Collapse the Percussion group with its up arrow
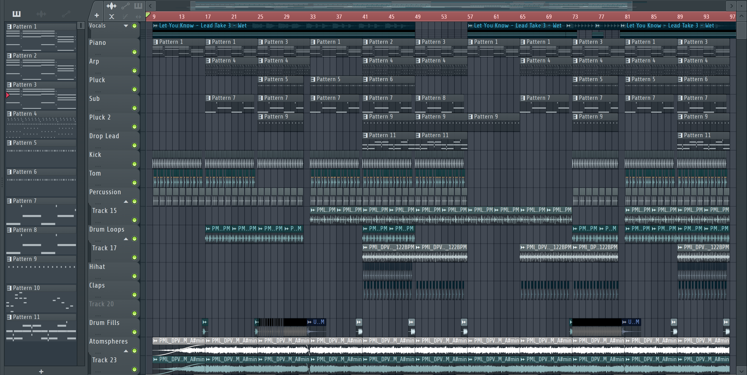 [x=126, y=202]
